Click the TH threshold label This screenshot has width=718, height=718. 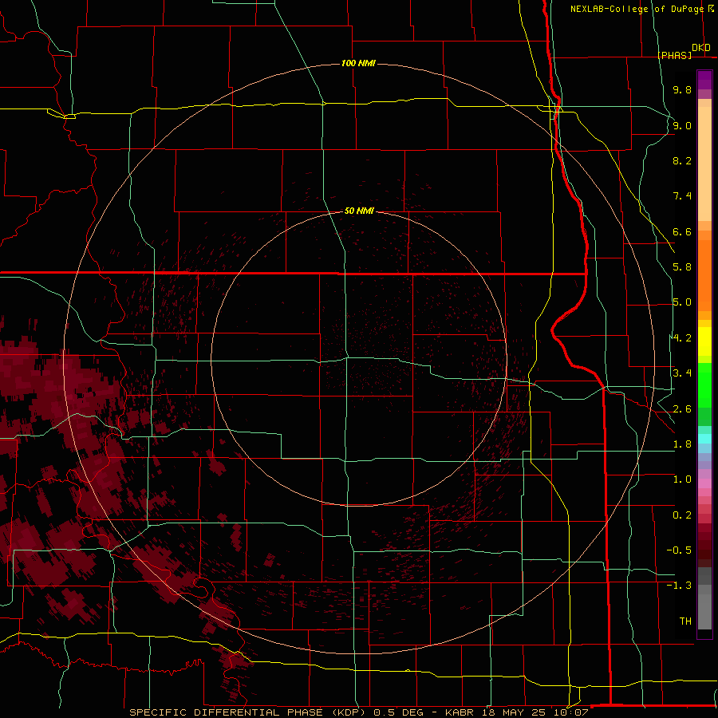(x=685, y=621)
